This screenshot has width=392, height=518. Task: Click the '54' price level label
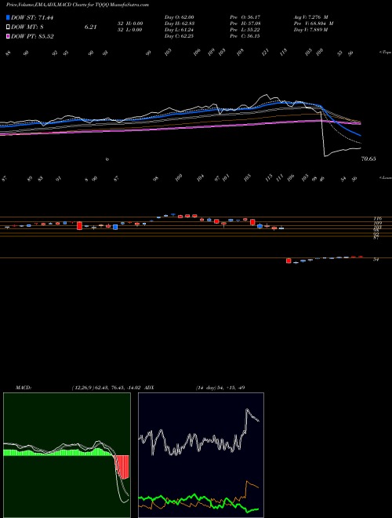(x=376, y=260)
